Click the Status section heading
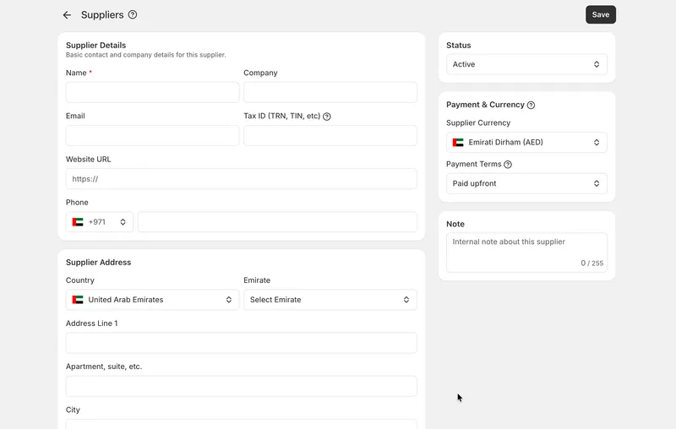Image resolution: width=676 pixels, height=429 pixels. click(x=458, y=46)
